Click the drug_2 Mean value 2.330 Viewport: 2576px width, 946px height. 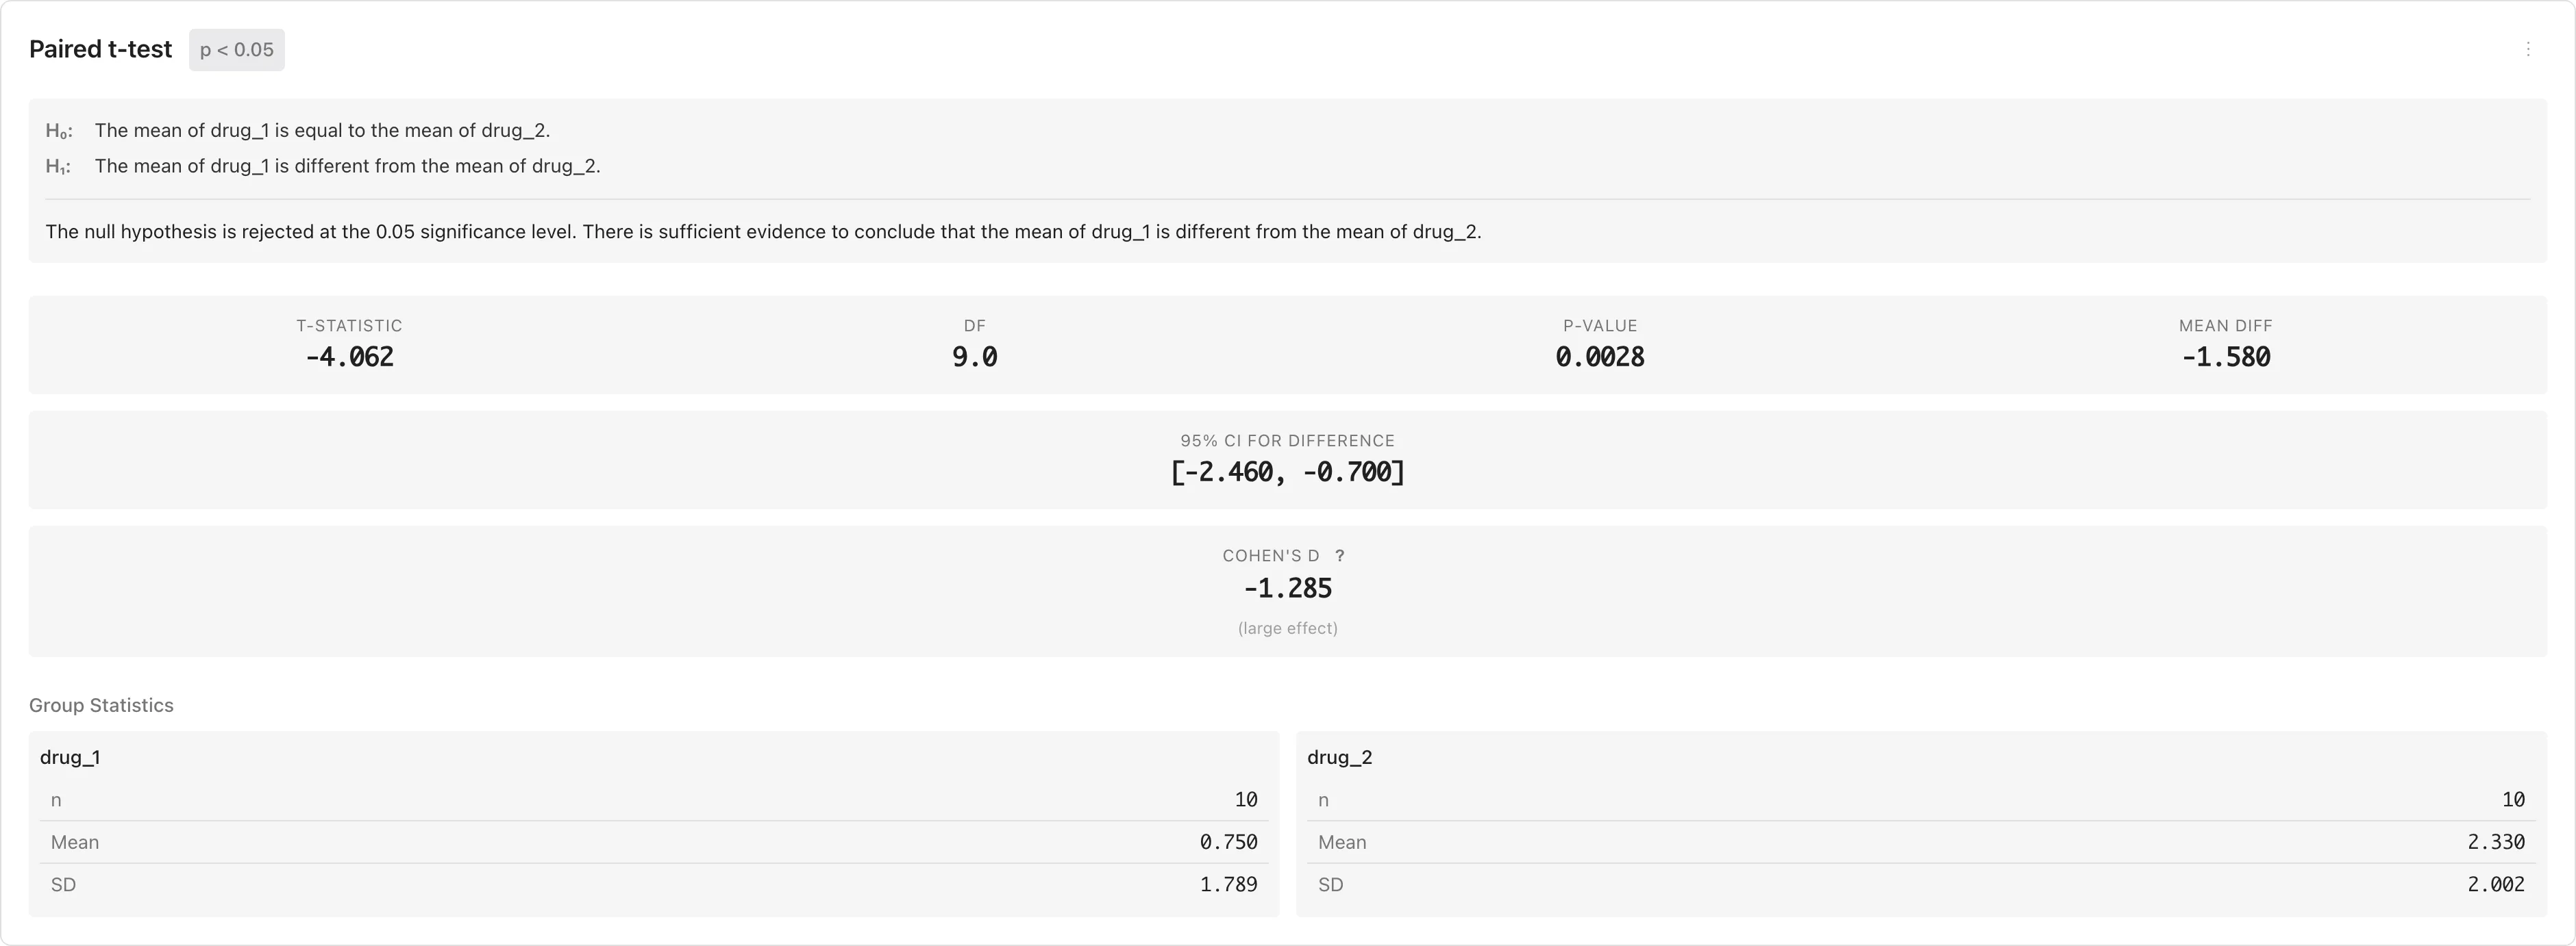2495,842
